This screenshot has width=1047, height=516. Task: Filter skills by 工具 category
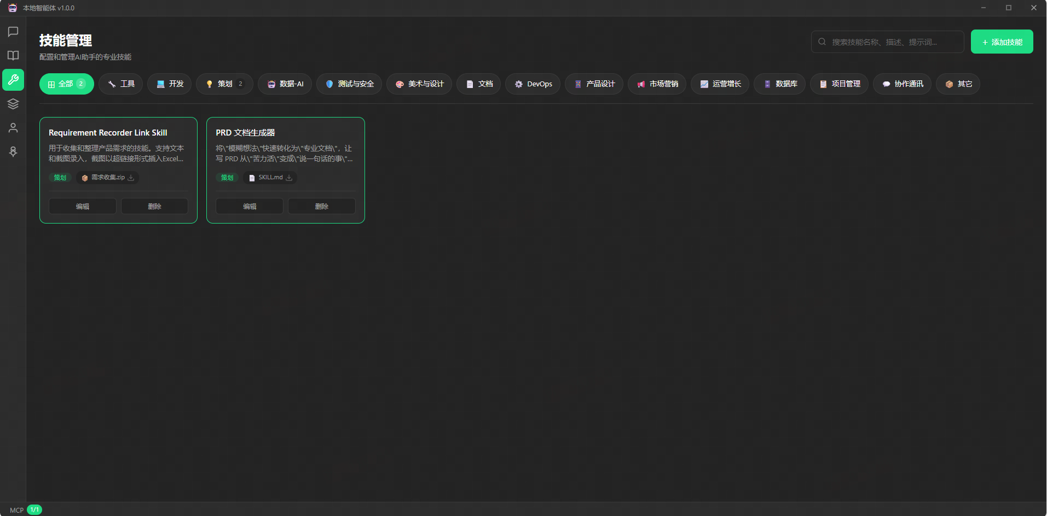121,84
